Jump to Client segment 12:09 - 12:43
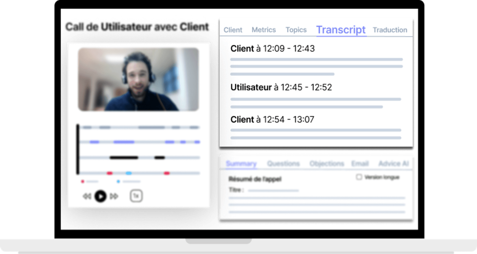Image resolution: width=477 pixels, height=254 pixels. [272, 49]
